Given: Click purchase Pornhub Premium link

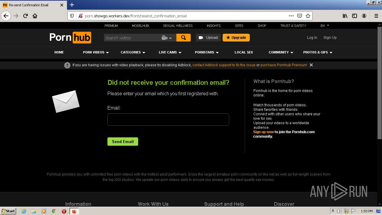Looking at the screenshot, I should point(284,65).
